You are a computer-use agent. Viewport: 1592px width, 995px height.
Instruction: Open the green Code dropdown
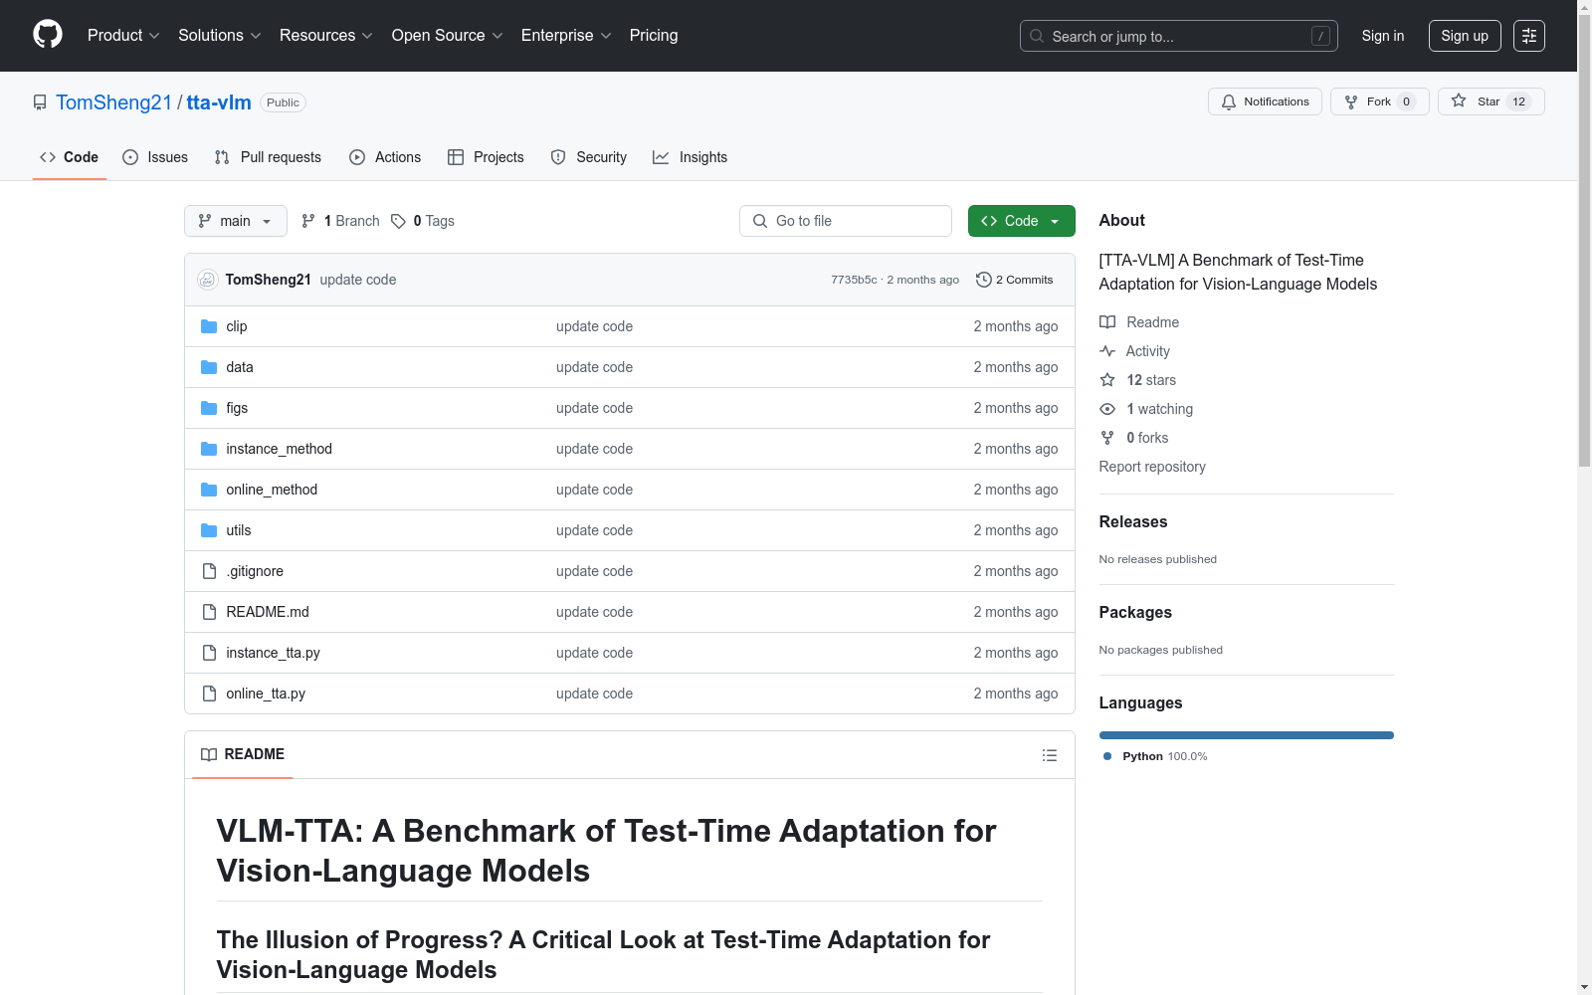tap(1021, 221)
